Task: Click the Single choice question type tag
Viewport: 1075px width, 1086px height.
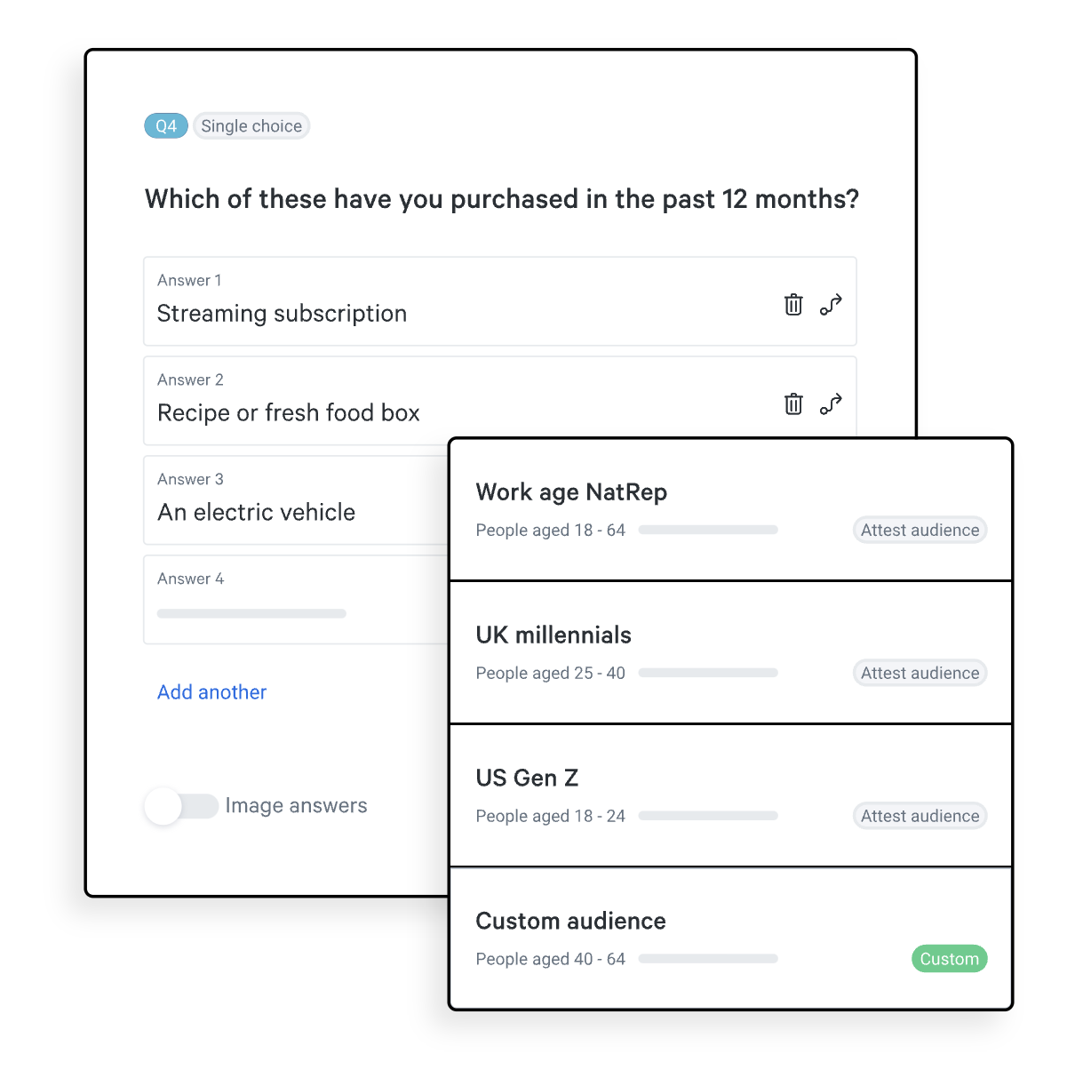Action: [251, 126]
